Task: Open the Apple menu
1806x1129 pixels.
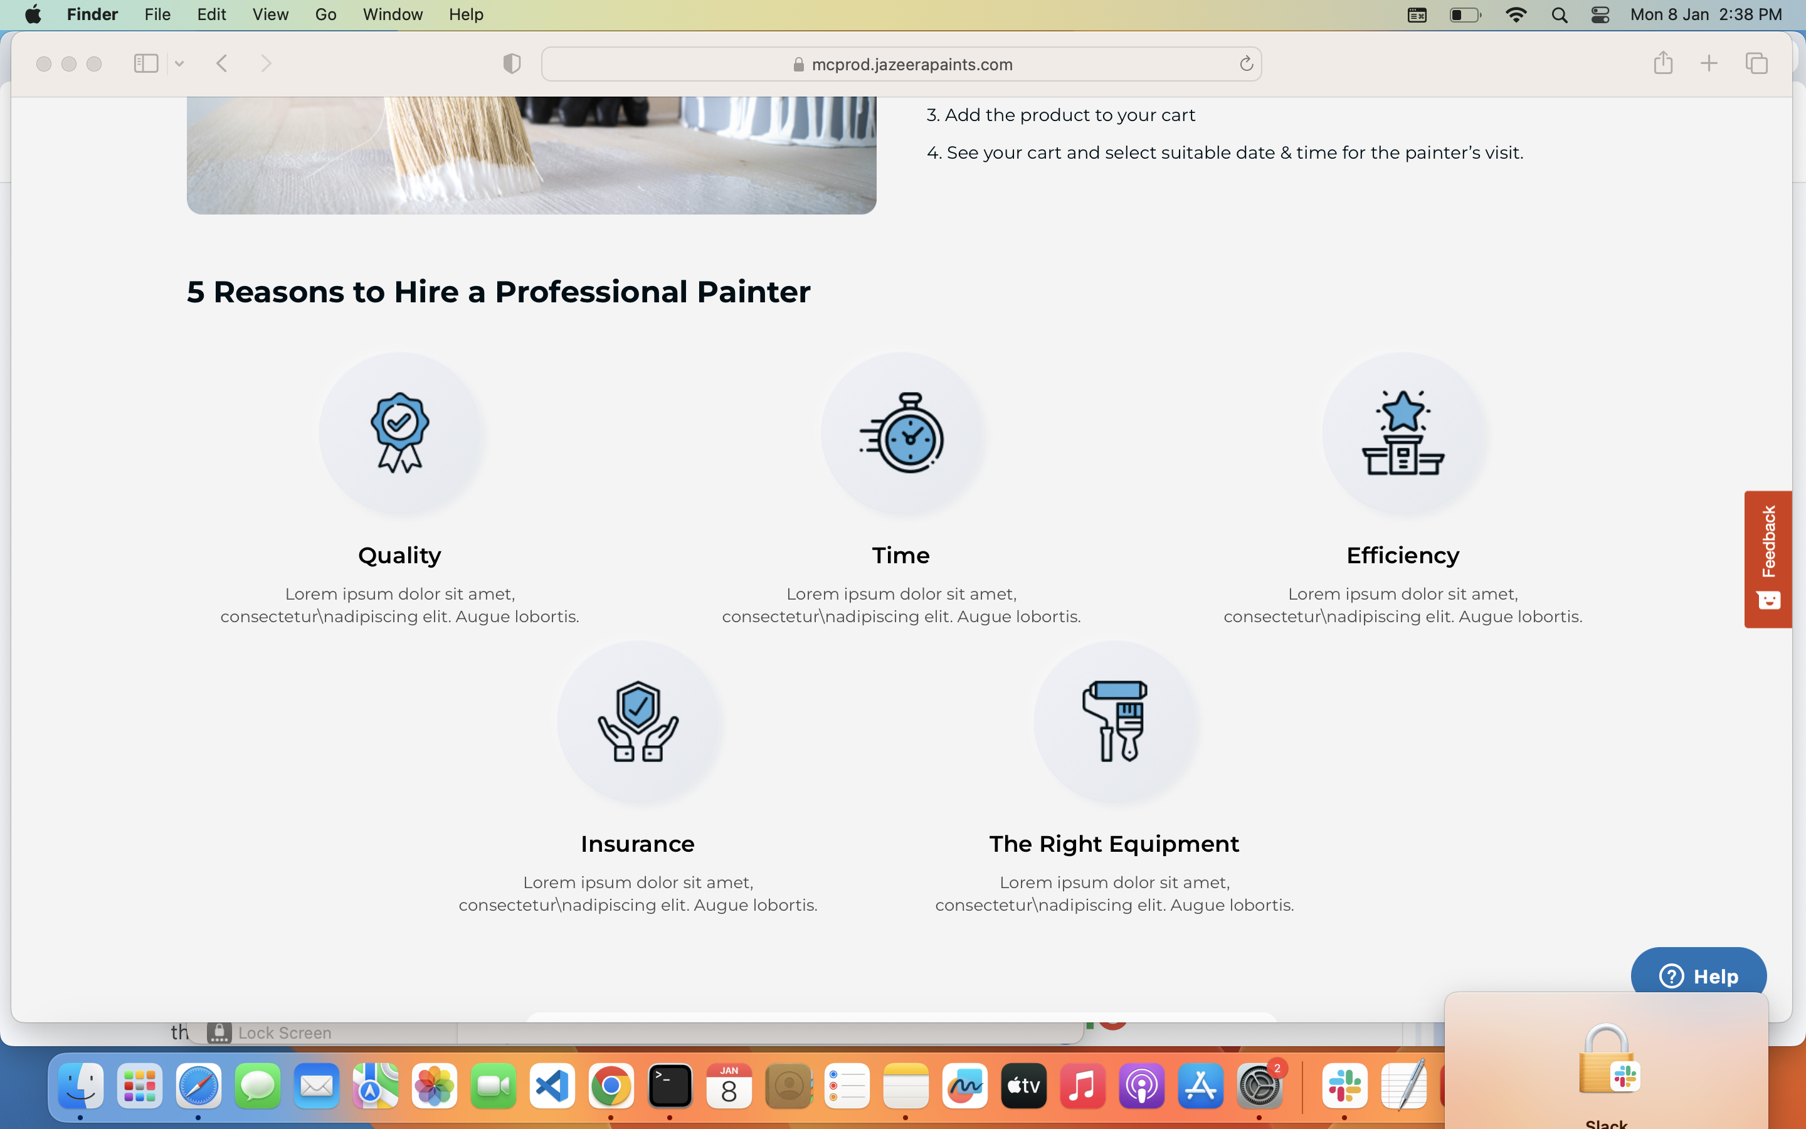Action: point(33,14)
